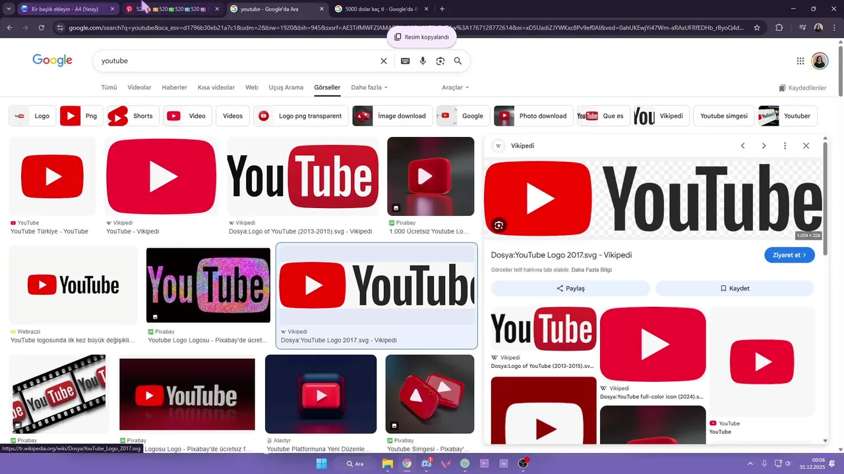Search inside the preview image with Lens
Viewport: 844px width, 474px height.
coord(498,226)
